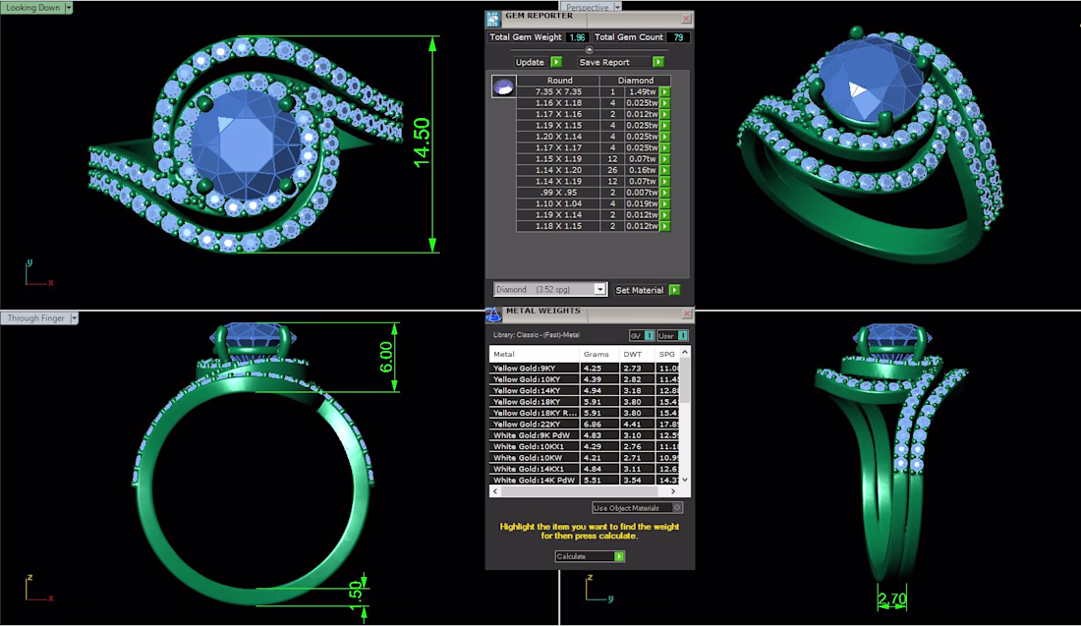Select the White Gold:14K PdW row
1081x626 pixels.
[x=585, y=480]
